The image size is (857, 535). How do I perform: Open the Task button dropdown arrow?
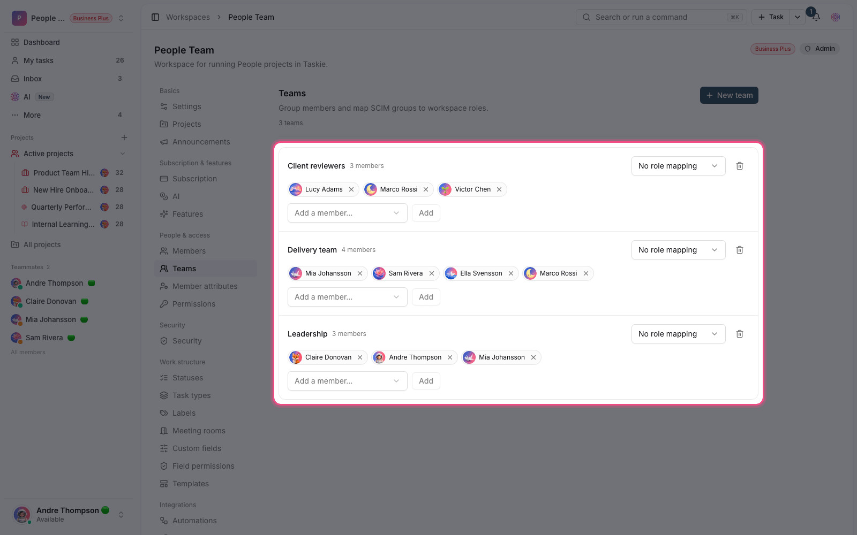(798, 17)
